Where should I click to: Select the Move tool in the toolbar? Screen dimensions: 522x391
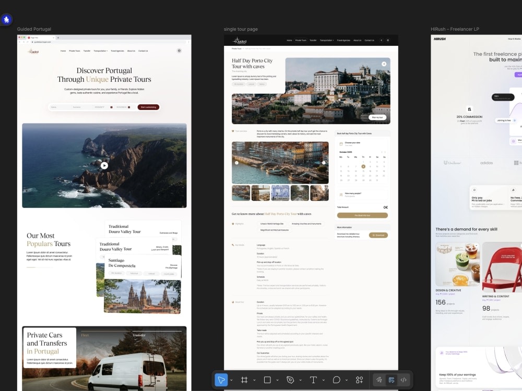pos(221,380)
